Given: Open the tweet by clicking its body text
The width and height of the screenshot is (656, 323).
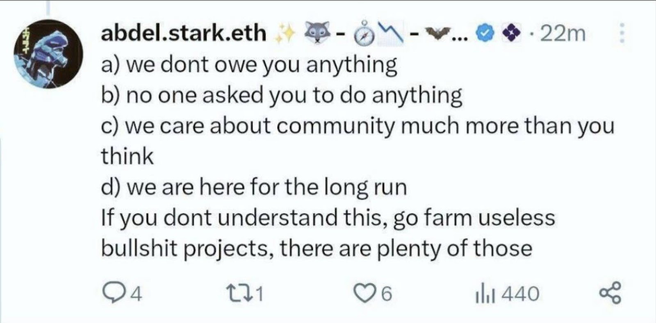Looking at the screenshot, I should click(358, 156).
